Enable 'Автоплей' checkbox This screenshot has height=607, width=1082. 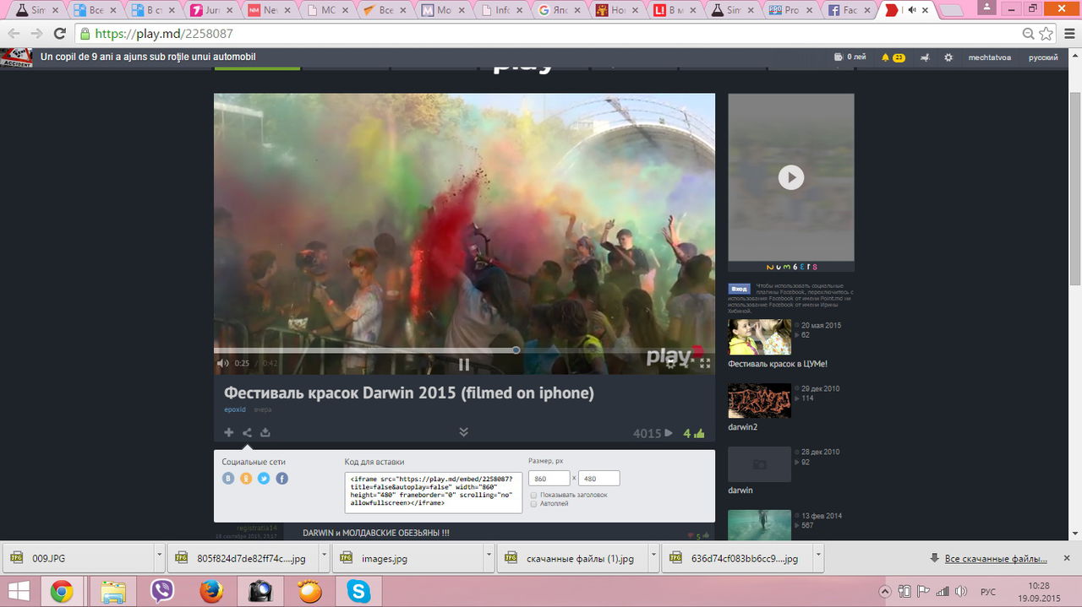tap(533, 504)
